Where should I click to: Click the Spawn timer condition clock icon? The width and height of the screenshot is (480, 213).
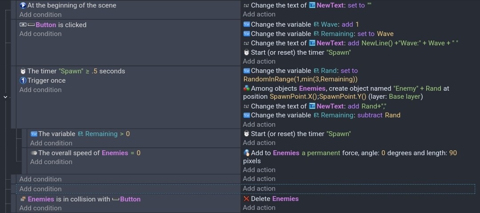tap(23, 71)
